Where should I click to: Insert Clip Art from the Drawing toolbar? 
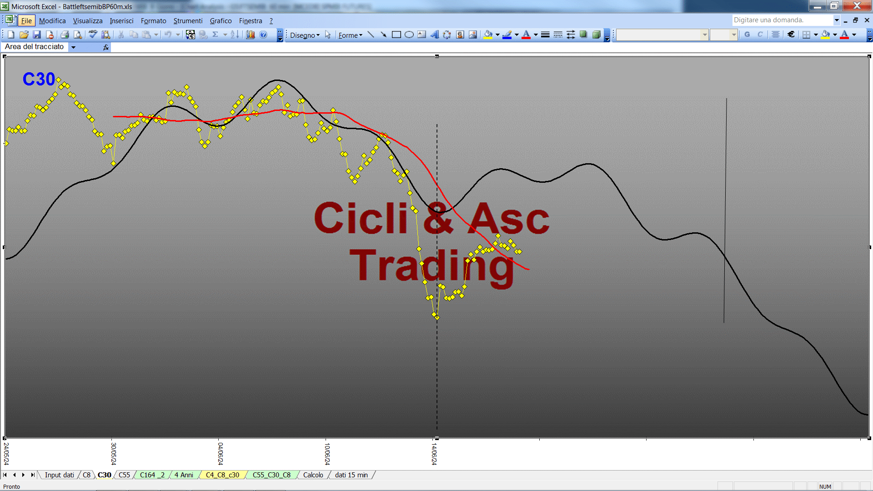coord(460,35)
